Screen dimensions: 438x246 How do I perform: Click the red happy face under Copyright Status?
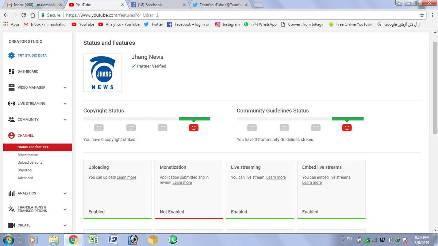pyautogui.click(x=194, y=128)
